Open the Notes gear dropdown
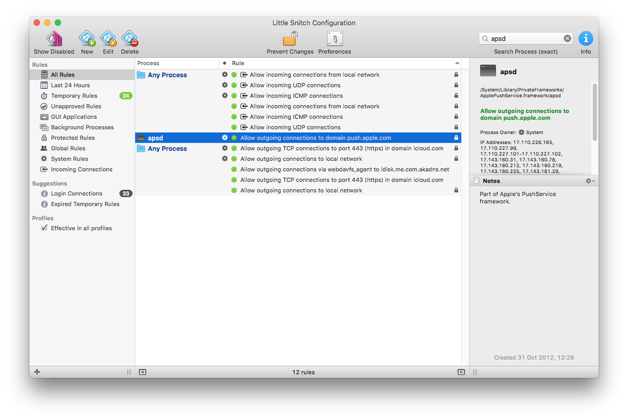 click(x=590, y=181)
